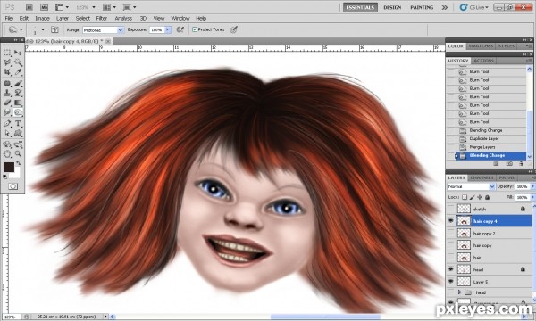Switch to the Design workspace

[x=392, y=7]
